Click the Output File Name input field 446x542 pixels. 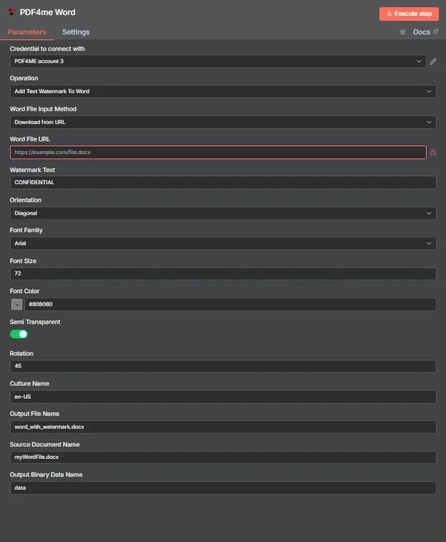223,427
